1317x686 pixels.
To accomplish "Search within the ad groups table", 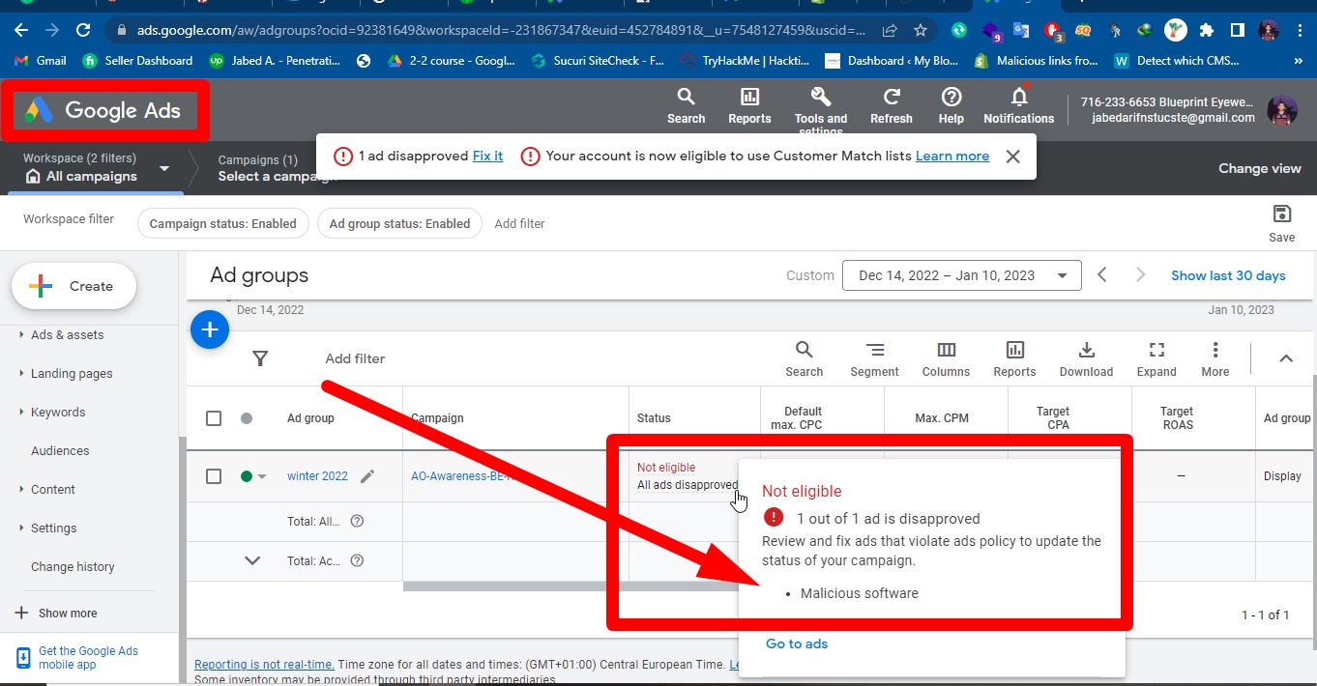I will pyautogui.click(x=804, y=358).
